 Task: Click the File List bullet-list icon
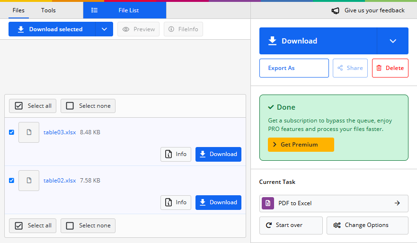click(x=94, y=10)
